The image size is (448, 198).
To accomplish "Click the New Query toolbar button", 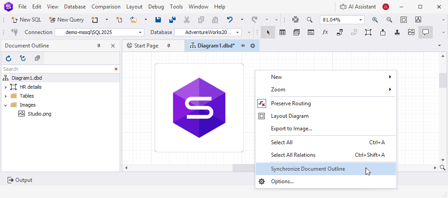I will click(66, 20).
